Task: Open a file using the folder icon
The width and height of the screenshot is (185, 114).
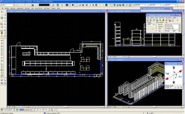Action: (80, 5)
